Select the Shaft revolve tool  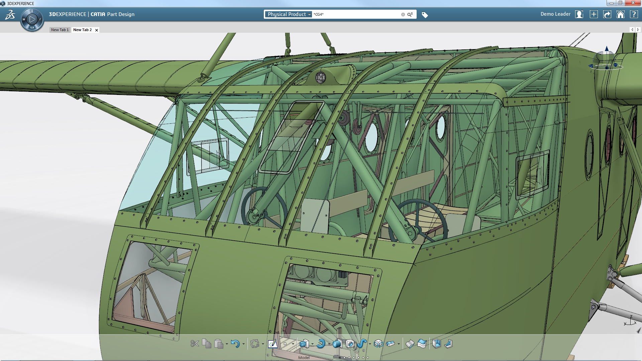321,344
